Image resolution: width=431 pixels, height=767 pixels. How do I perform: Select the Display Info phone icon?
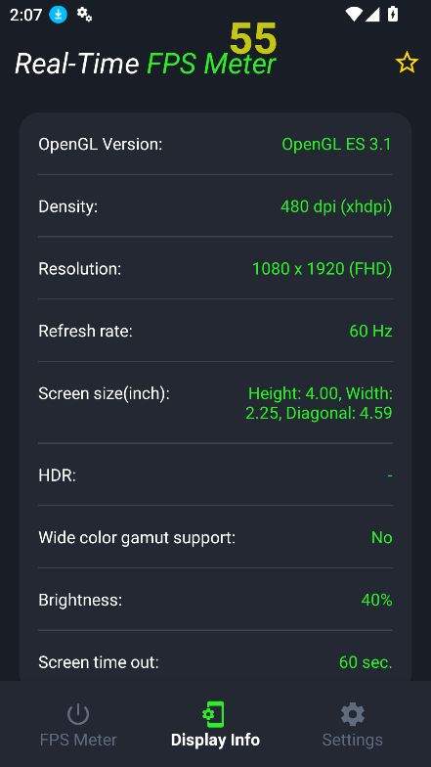tap(213, 714)
